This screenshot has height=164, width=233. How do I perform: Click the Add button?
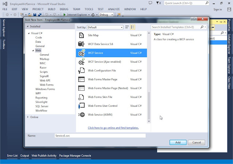pos(178,142)
